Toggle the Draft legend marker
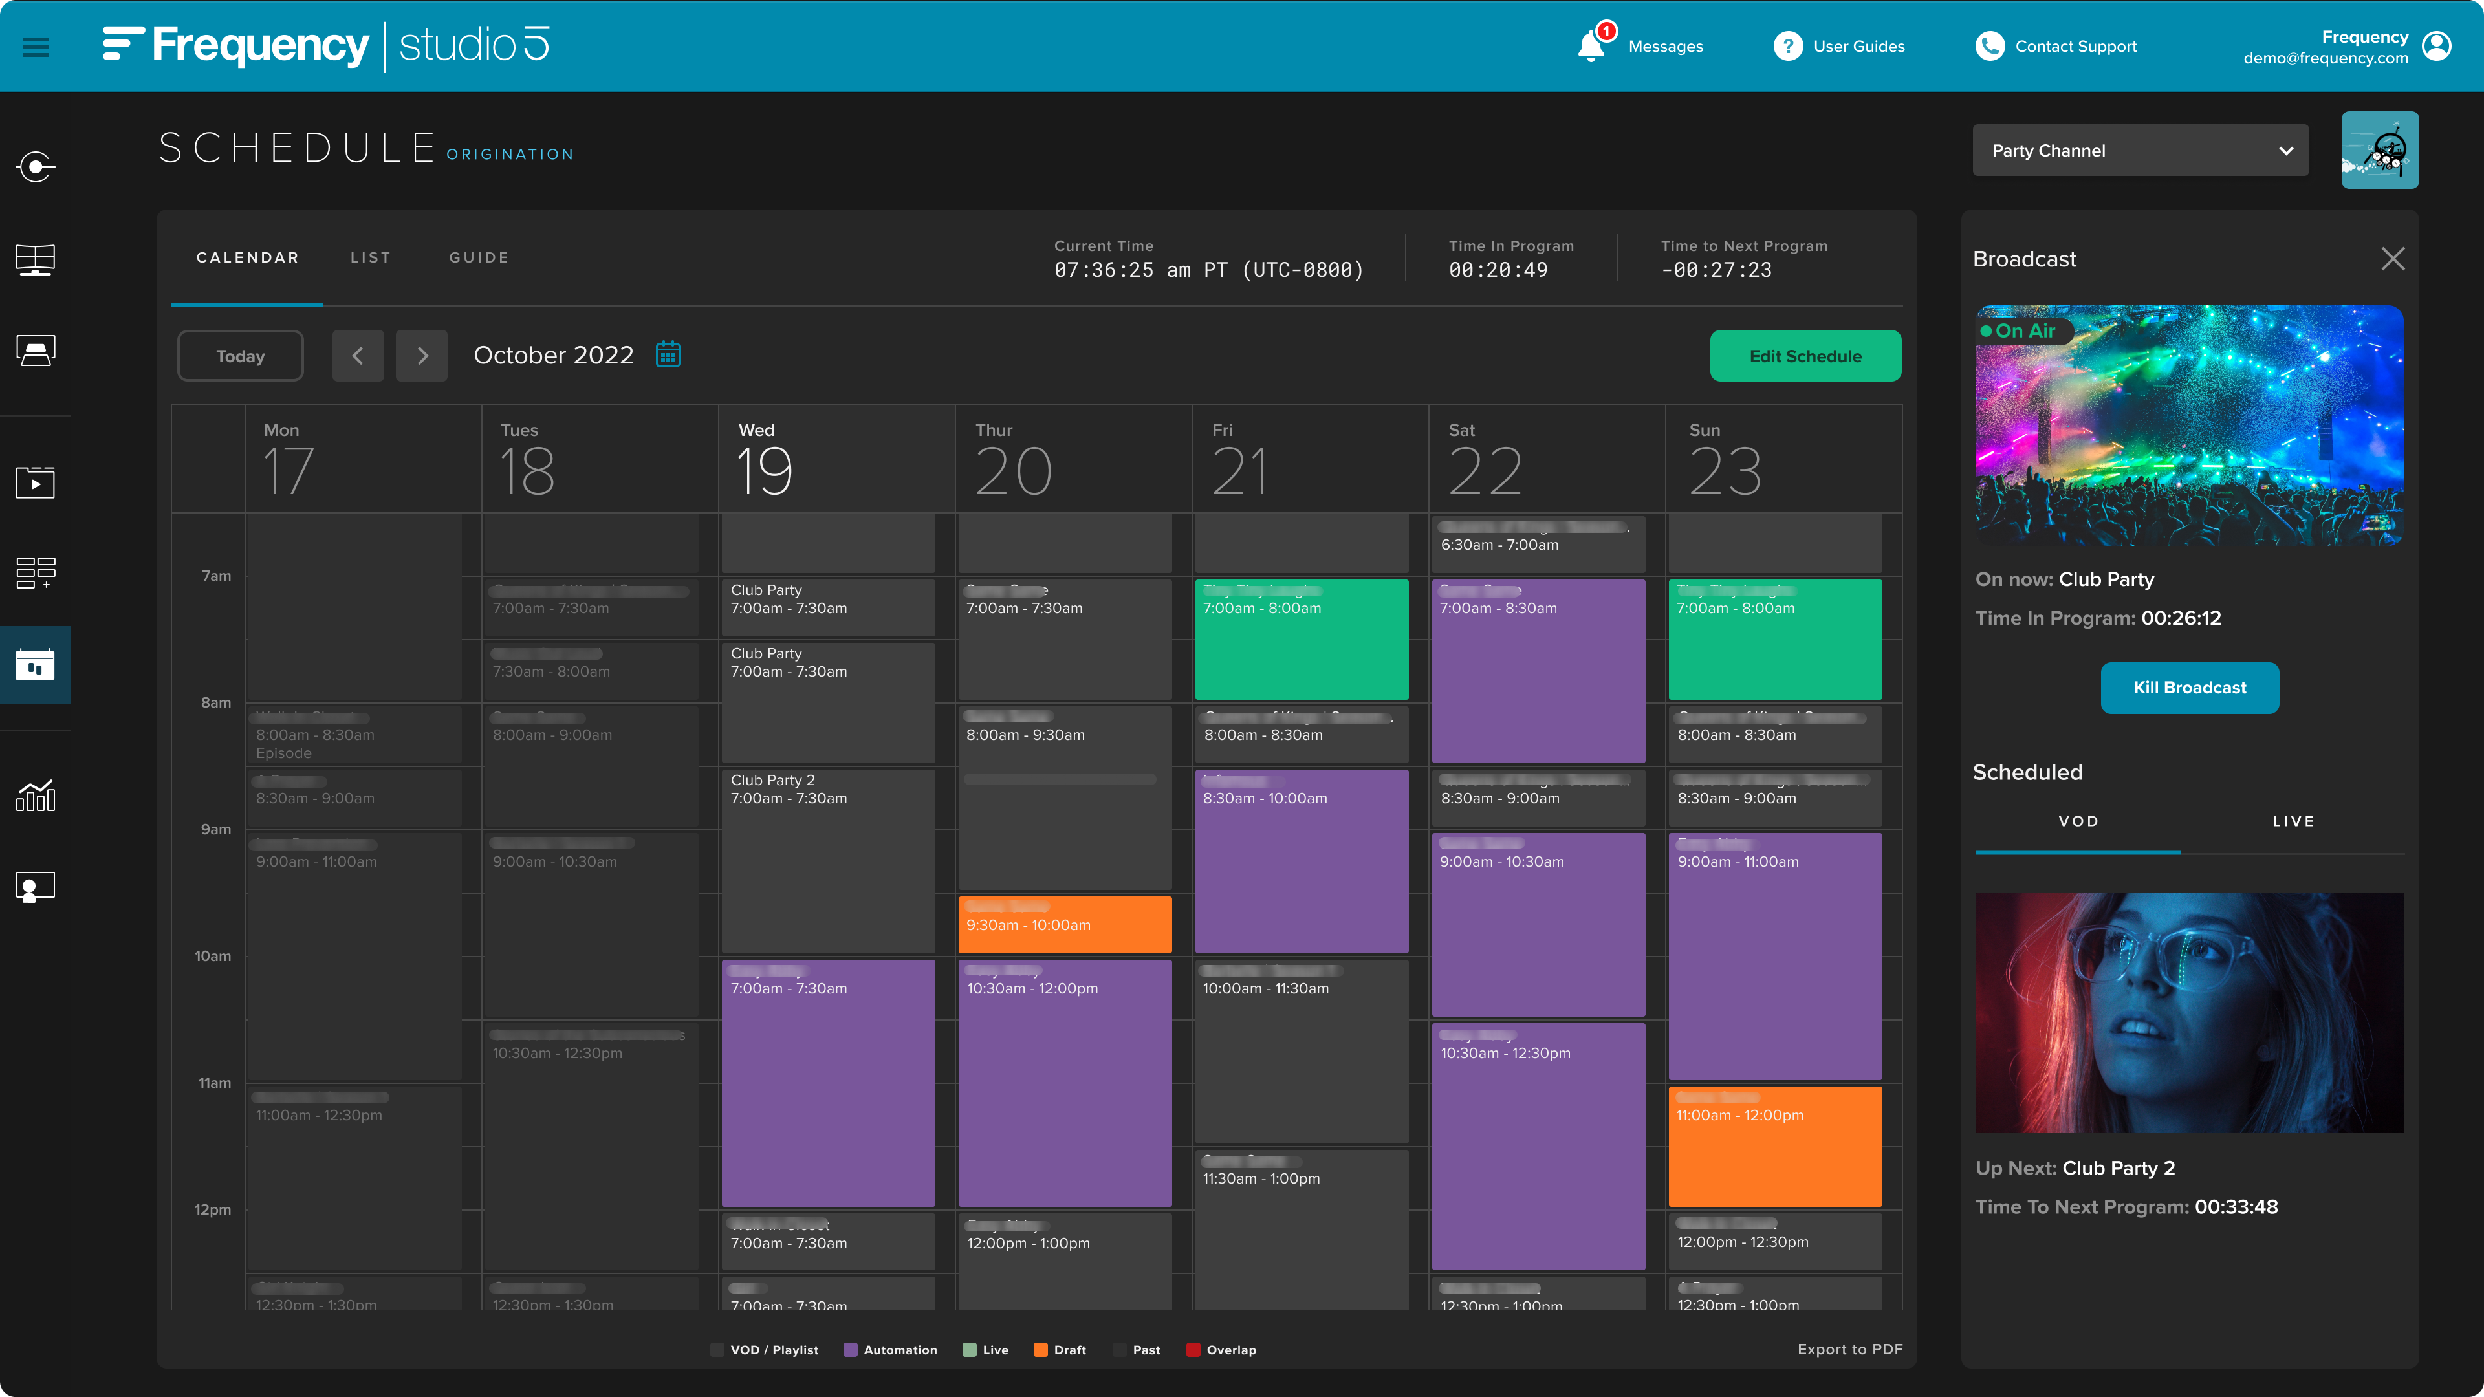This screenshot has height=1397, width=2484. pyautogui.click(x=1041, y=1350)
